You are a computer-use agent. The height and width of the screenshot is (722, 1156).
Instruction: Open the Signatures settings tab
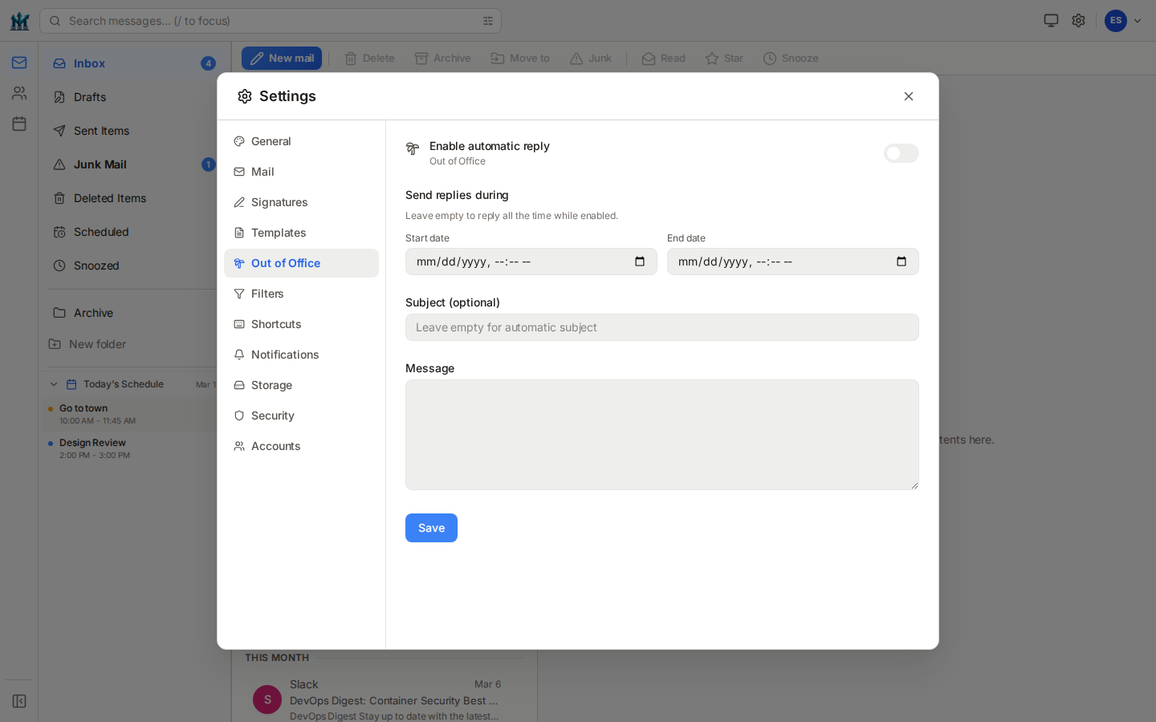click(x=279, y=202)
